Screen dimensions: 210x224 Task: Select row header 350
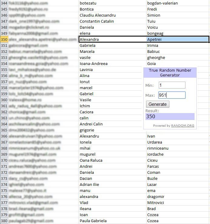(4, 39)
